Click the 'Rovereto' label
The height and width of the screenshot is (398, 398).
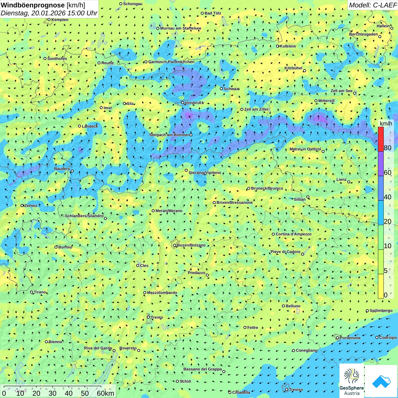click(x=128, y=348)
